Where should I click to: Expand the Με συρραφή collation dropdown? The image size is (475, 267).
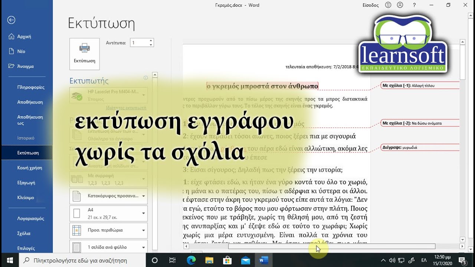click(108, 179)
